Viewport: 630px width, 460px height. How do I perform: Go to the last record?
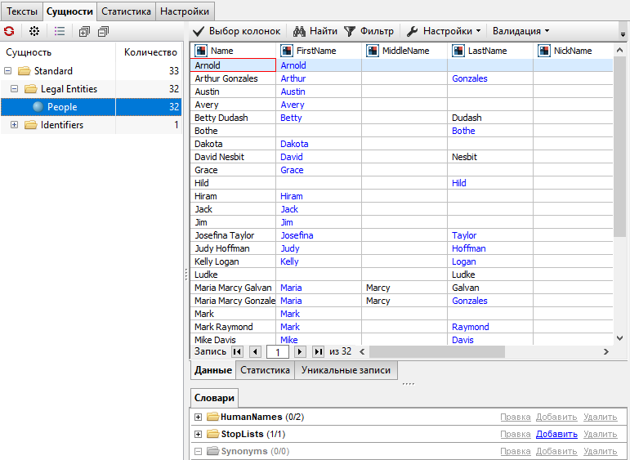318,351
